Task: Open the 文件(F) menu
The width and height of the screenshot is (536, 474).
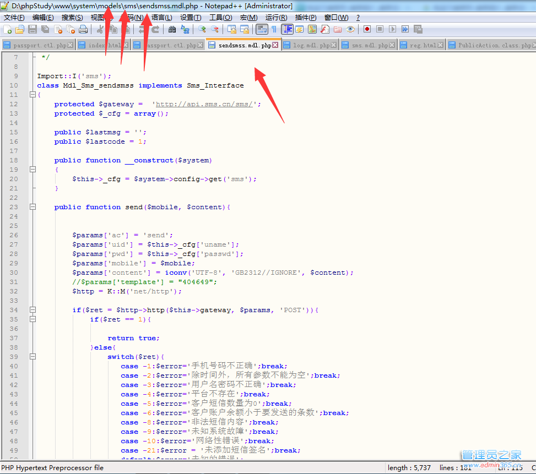Action: click(14, 18)
